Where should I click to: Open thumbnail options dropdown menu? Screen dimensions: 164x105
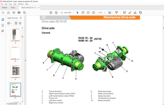pyautogui.click(x=10, y=23)
